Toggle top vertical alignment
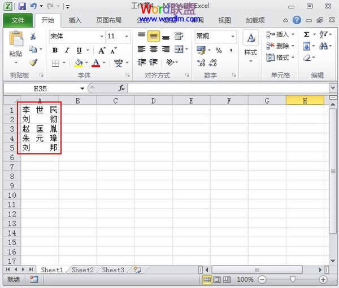Viewport: 339px width, 288px height. coord(141,36)
